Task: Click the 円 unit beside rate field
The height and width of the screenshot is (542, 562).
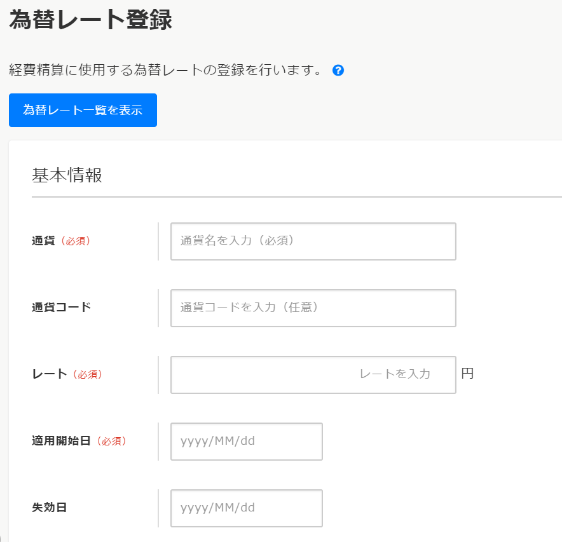Action: click(x=467, y=374)
